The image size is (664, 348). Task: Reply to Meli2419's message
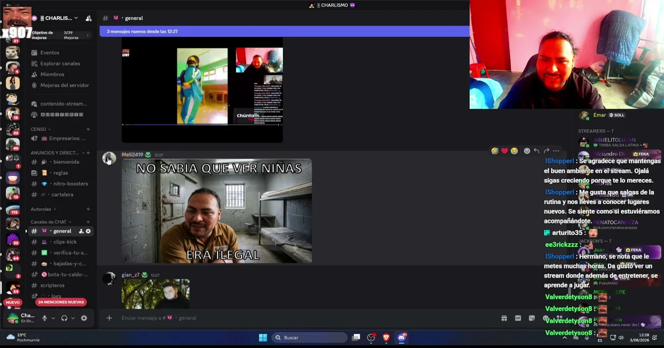[x=537, y=151]
